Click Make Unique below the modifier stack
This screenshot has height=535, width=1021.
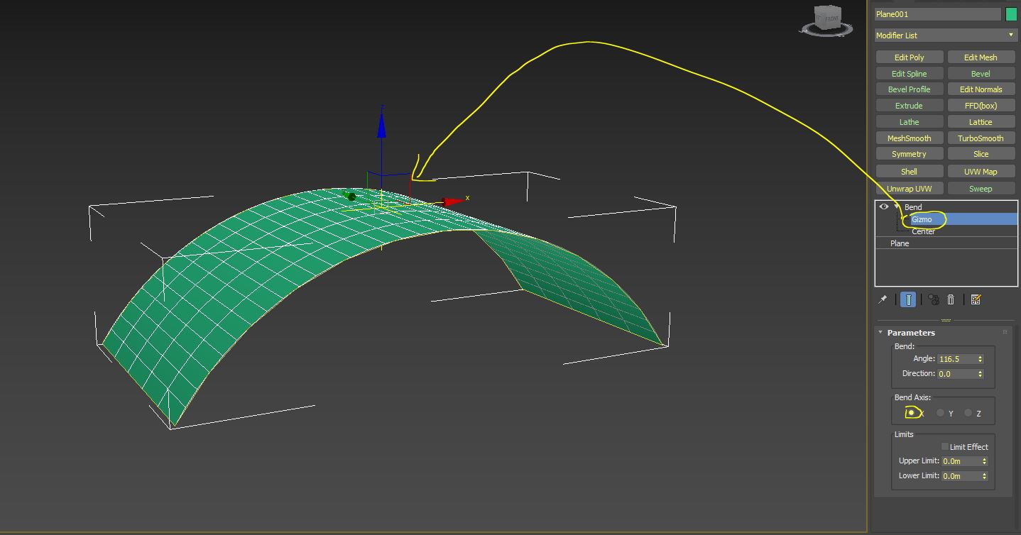933,299
